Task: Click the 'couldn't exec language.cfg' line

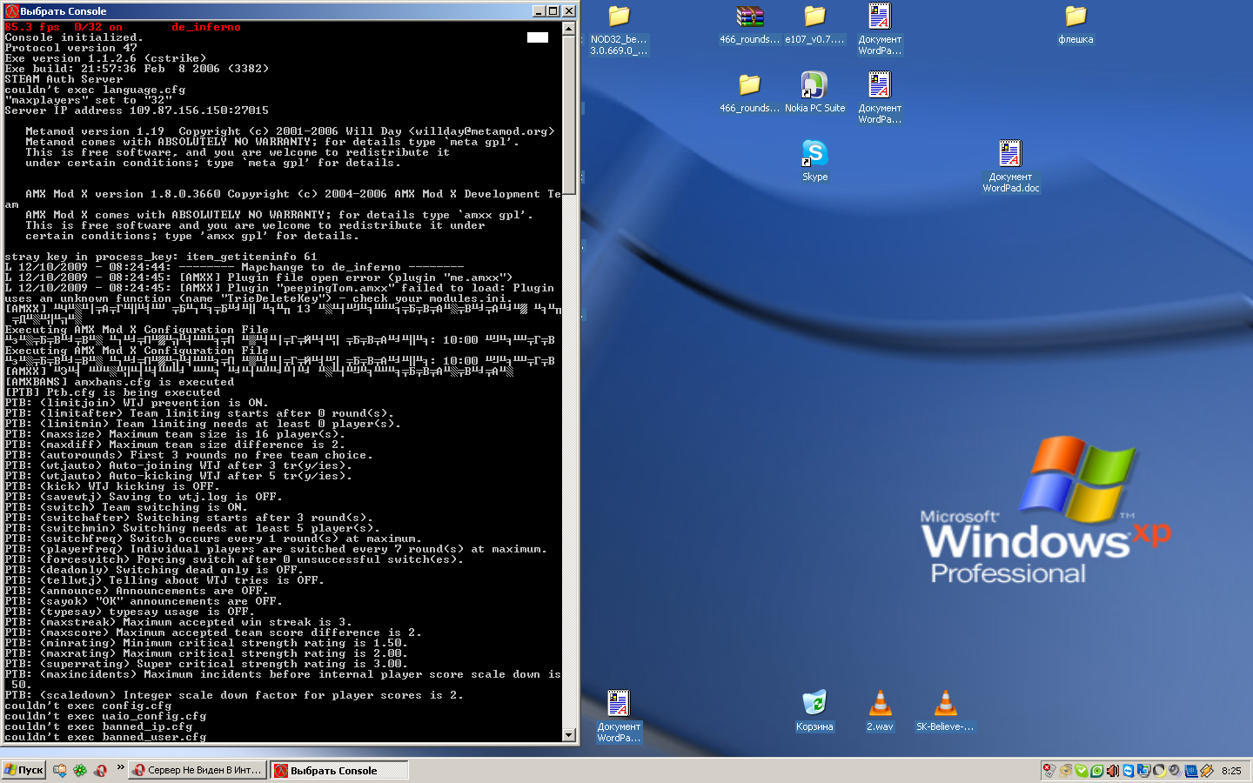Action: 95,90
